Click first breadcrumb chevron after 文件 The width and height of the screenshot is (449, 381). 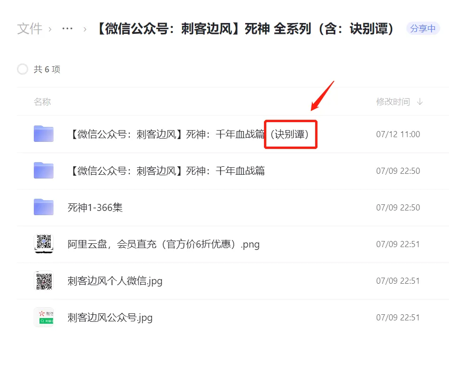point(50,29)
